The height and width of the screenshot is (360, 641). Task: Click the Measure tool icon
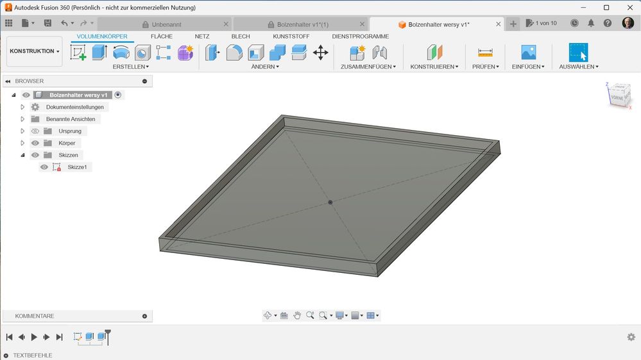tap(485, 53)
